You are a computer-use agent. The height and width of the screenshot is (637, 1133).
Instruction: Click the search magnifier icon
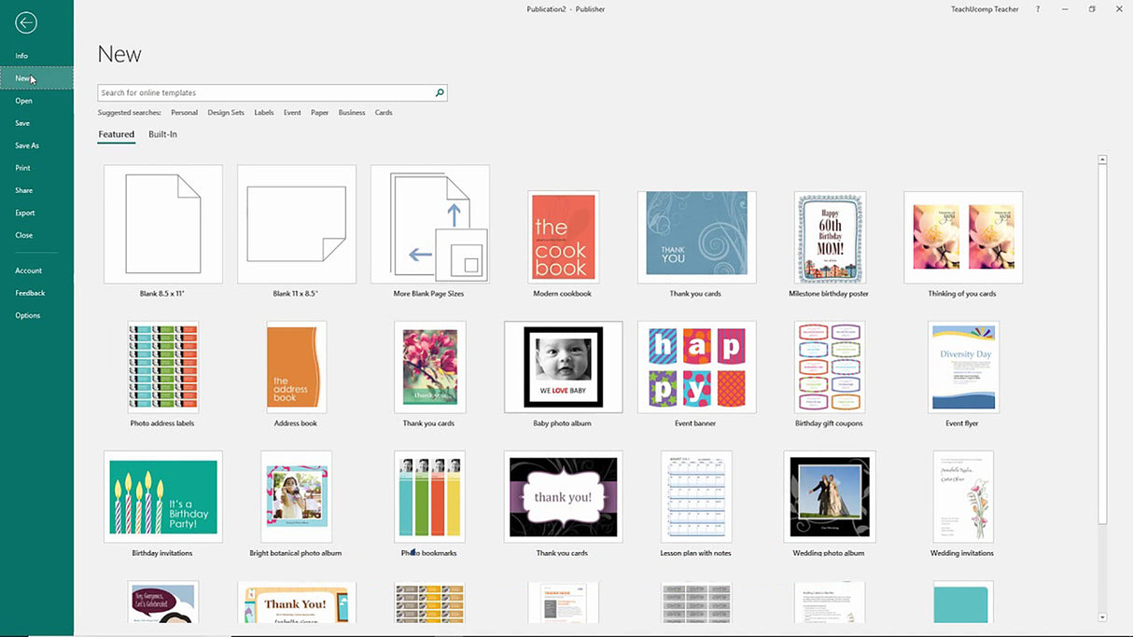(439, 92)
